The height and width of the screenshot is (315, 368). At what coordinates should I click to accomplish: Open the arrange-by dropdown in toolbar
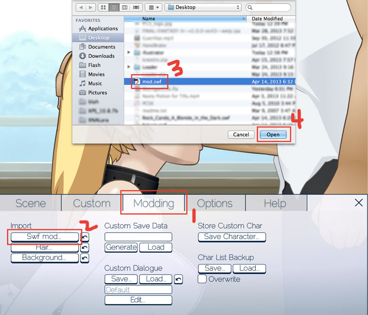click(x=152, y=8)
